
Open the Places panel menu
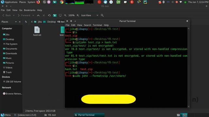tap(23, 2)
